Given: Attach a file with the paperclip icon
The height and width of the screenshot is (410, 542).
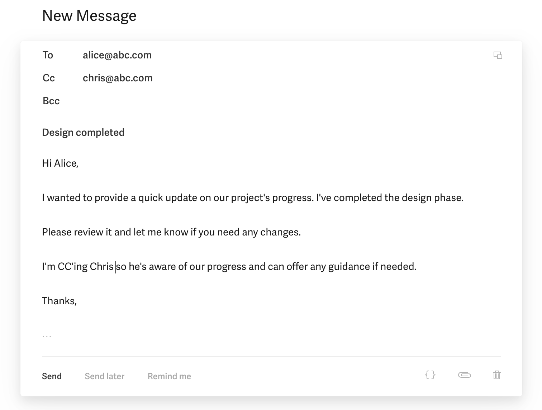Looking at the screenshot, I should click(464, 375).
